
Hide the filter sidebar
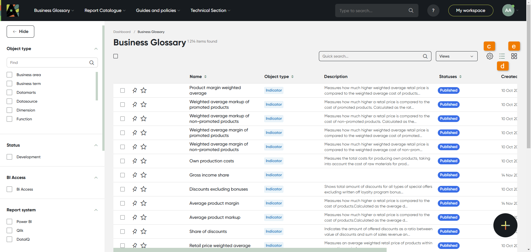click(20, 32)
